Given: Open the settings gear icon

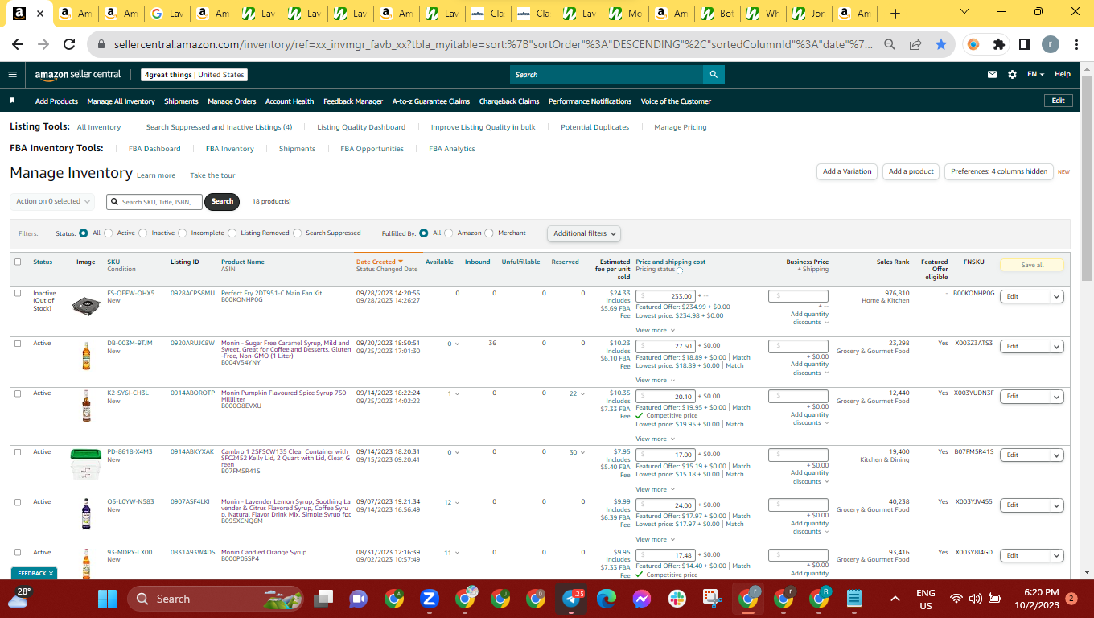Looking at the screenshot, I should pos(1012,74).
